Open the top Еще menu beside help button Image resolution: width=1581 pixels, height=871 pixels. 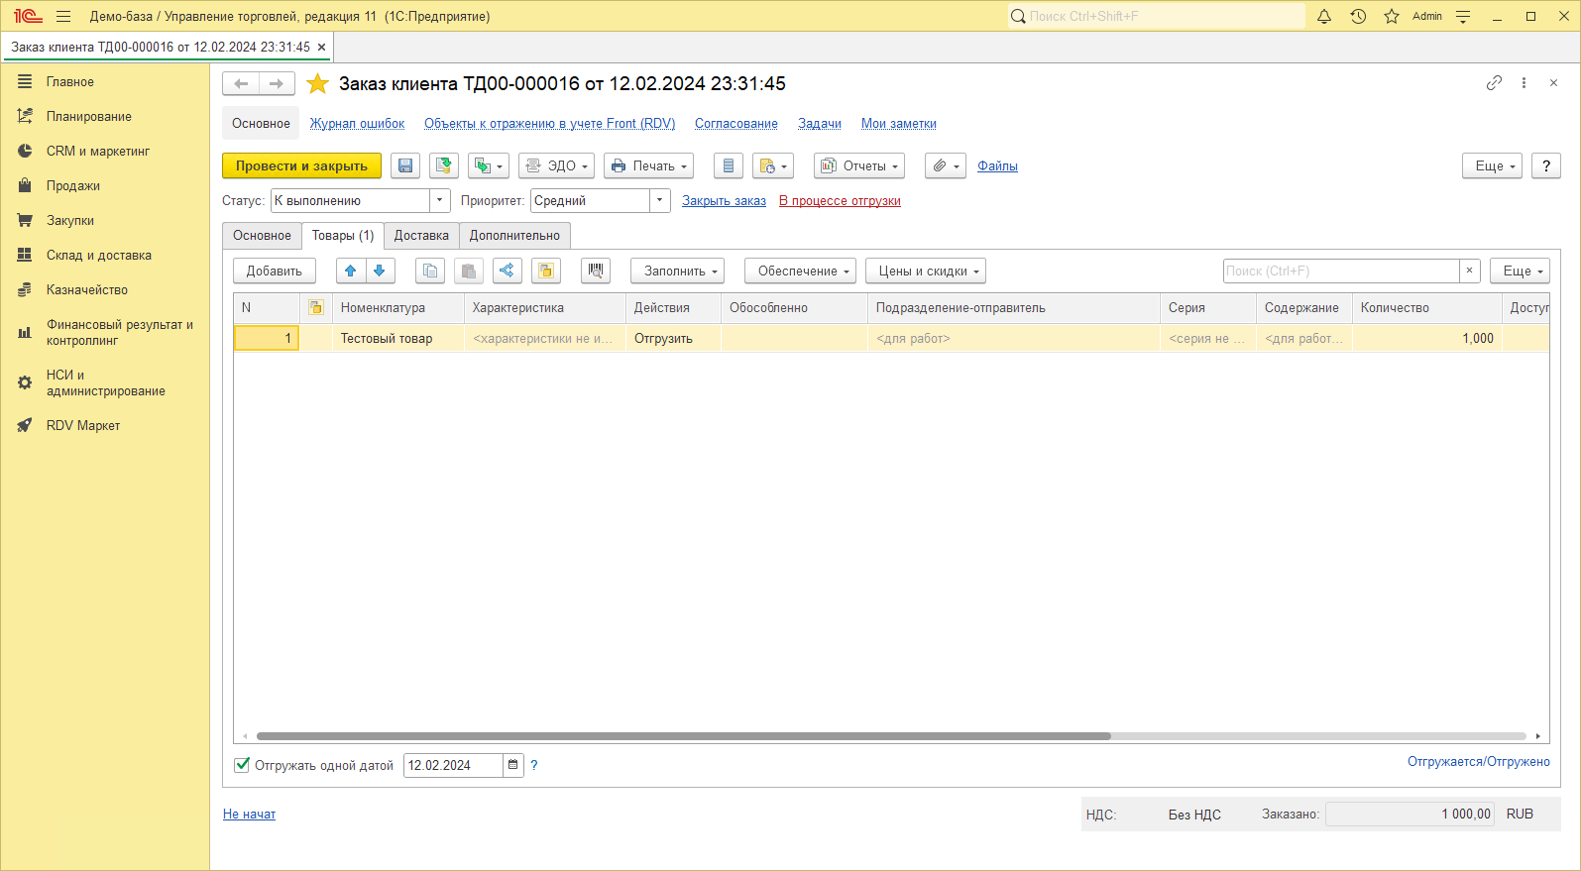click(x=1492, y=166)
